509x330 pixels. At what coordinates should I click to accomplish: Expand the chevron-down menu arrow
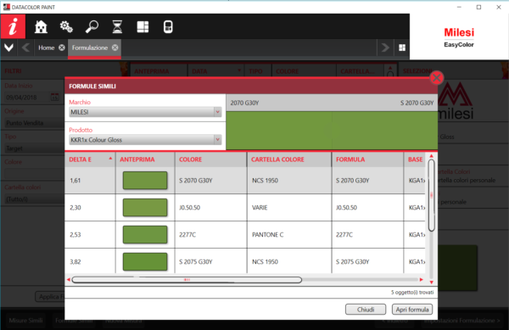point(8,48)
